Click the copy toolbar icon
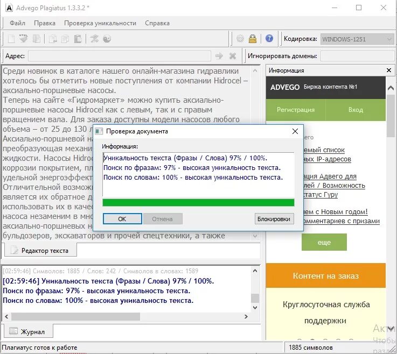The image size is (397, 354). click(x=65, y=39)
